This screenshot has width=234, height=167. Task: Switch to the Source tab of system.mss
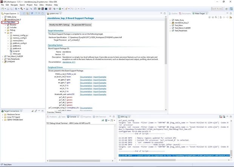point(58,112)
